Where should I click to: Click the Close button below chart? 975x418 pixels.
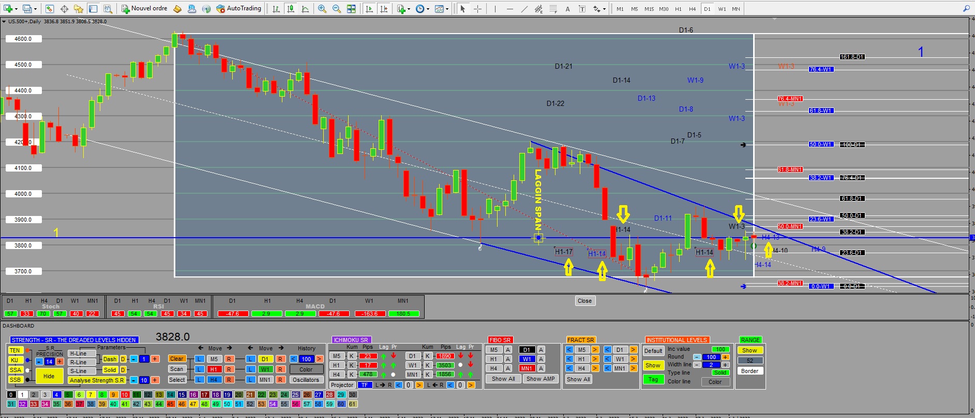[585, 301]
